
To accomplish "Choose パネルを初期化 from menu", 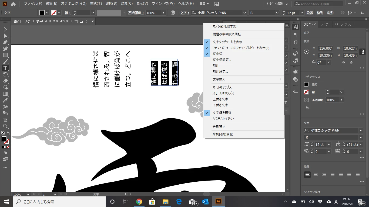I will pyautogui.click(x=223, y=134).
